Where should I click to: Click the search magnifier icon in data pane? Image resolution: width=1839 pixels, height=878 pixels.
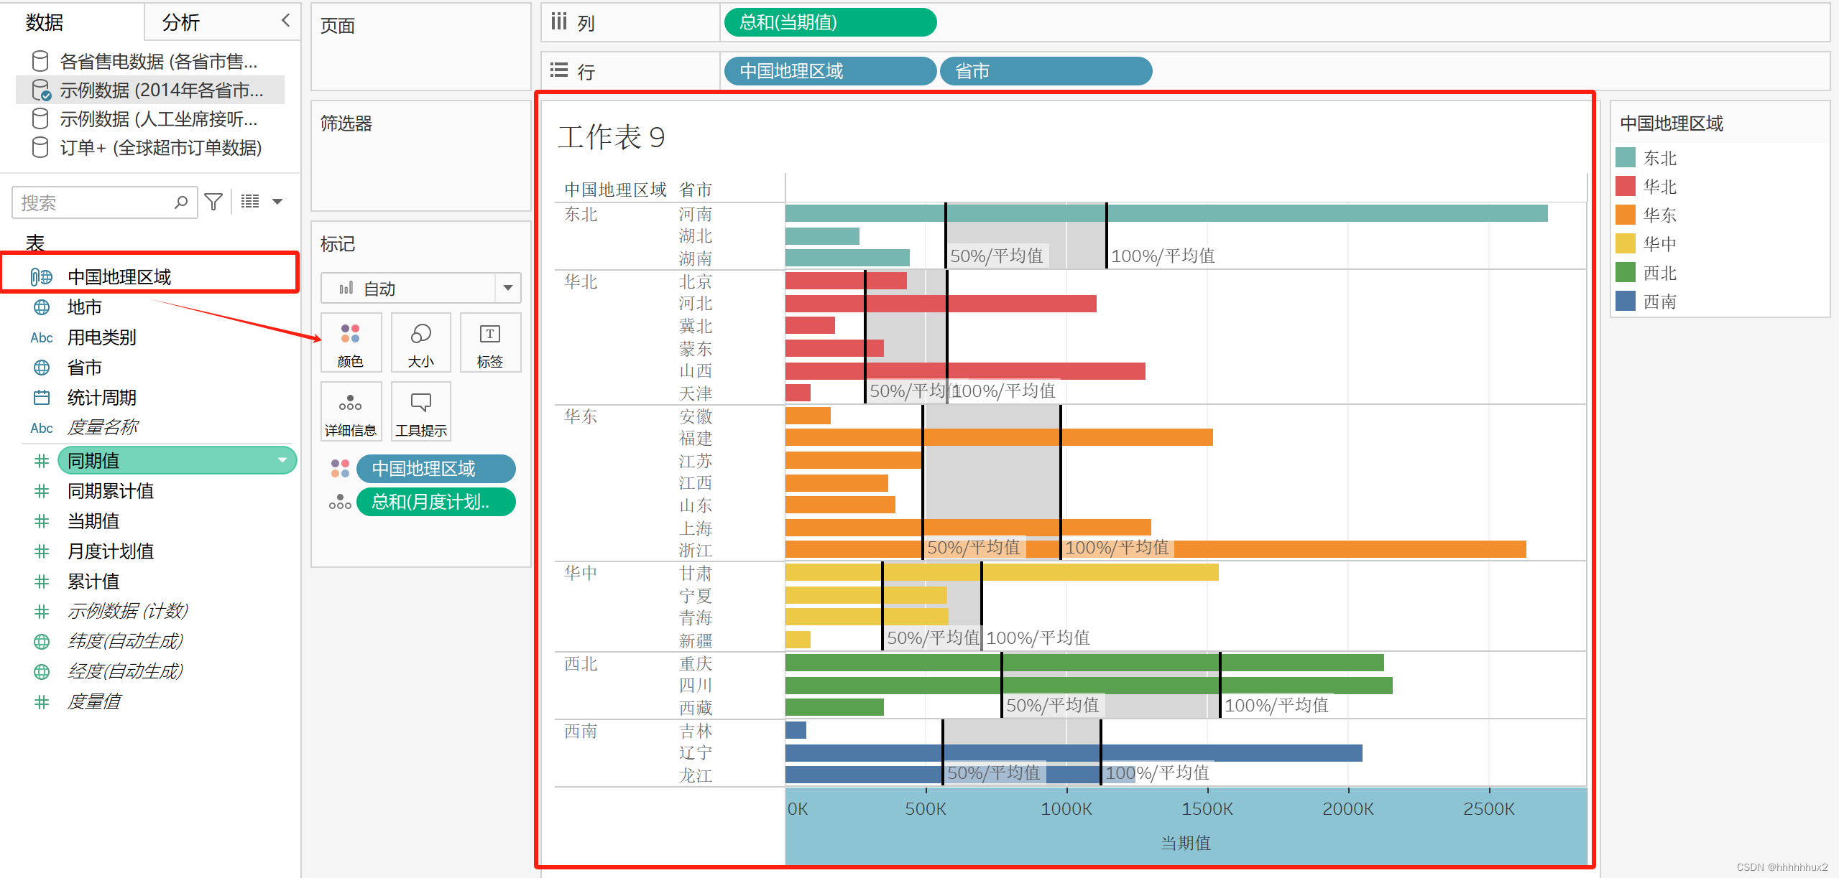181,202
